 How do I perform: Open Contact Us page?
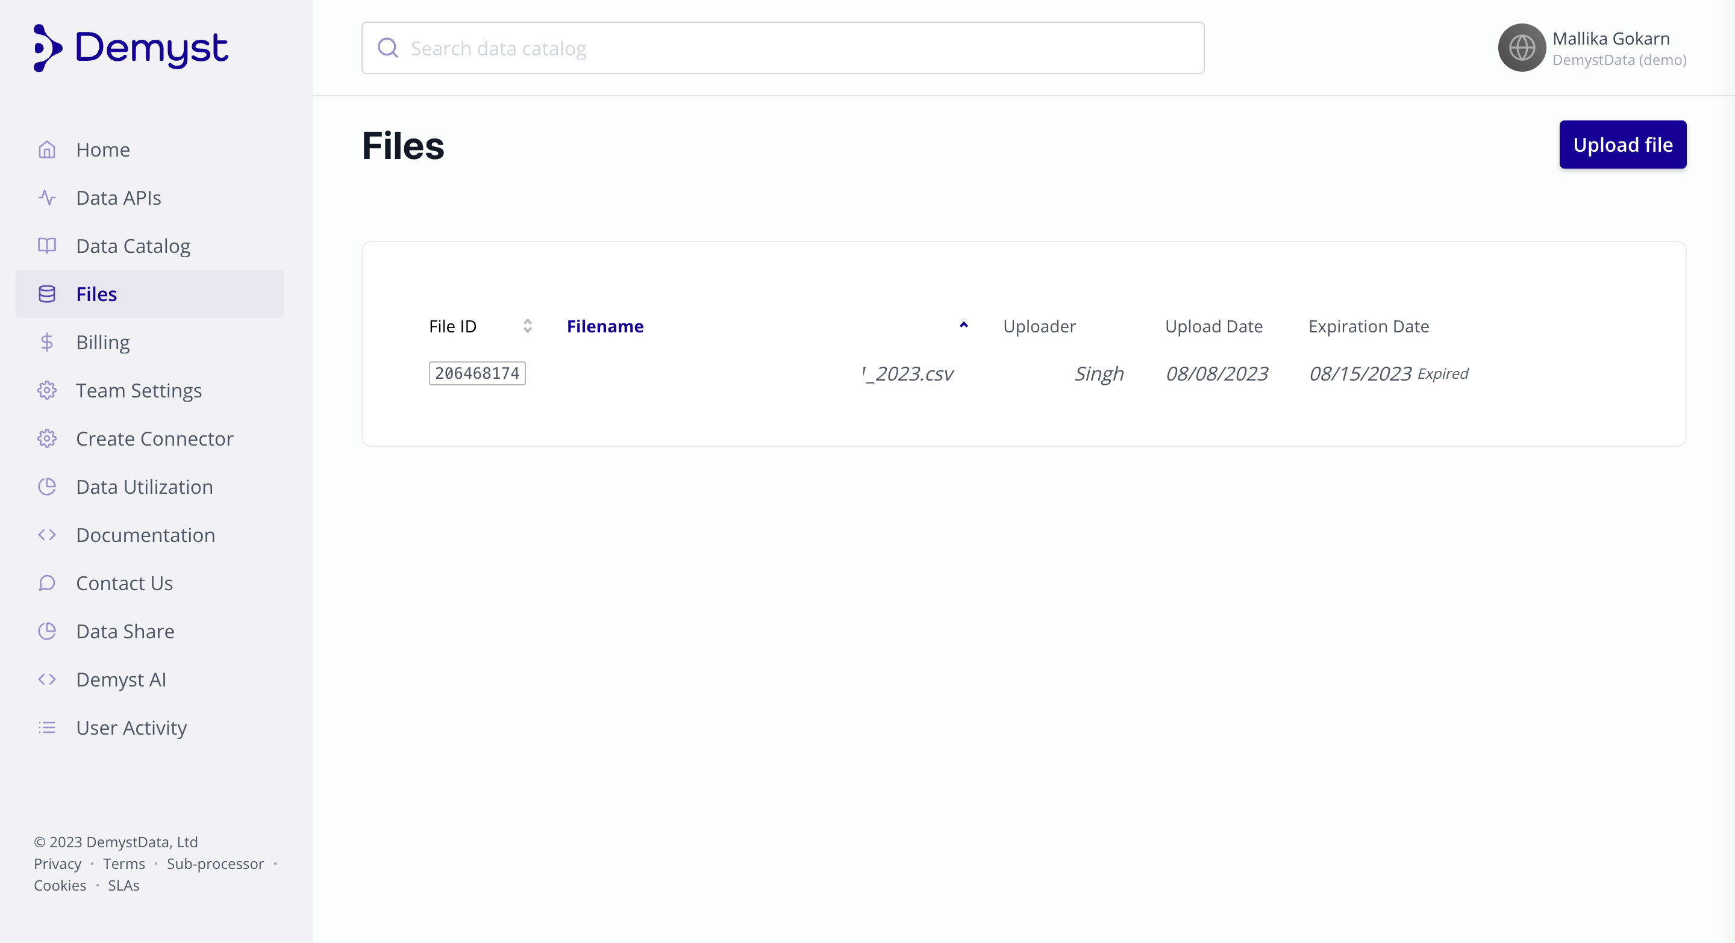coord(124,583)
